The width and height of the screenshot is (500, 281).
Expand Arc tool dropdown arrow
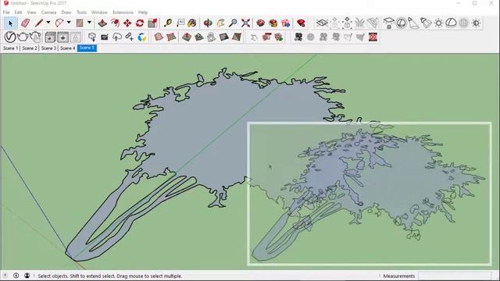[x=69, y=23]
